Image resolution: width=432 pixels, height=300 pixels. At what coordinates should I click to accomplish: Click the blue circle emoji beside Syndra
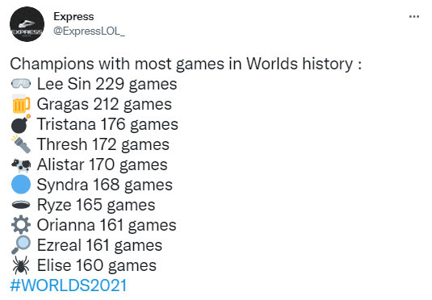pos(21,185)
